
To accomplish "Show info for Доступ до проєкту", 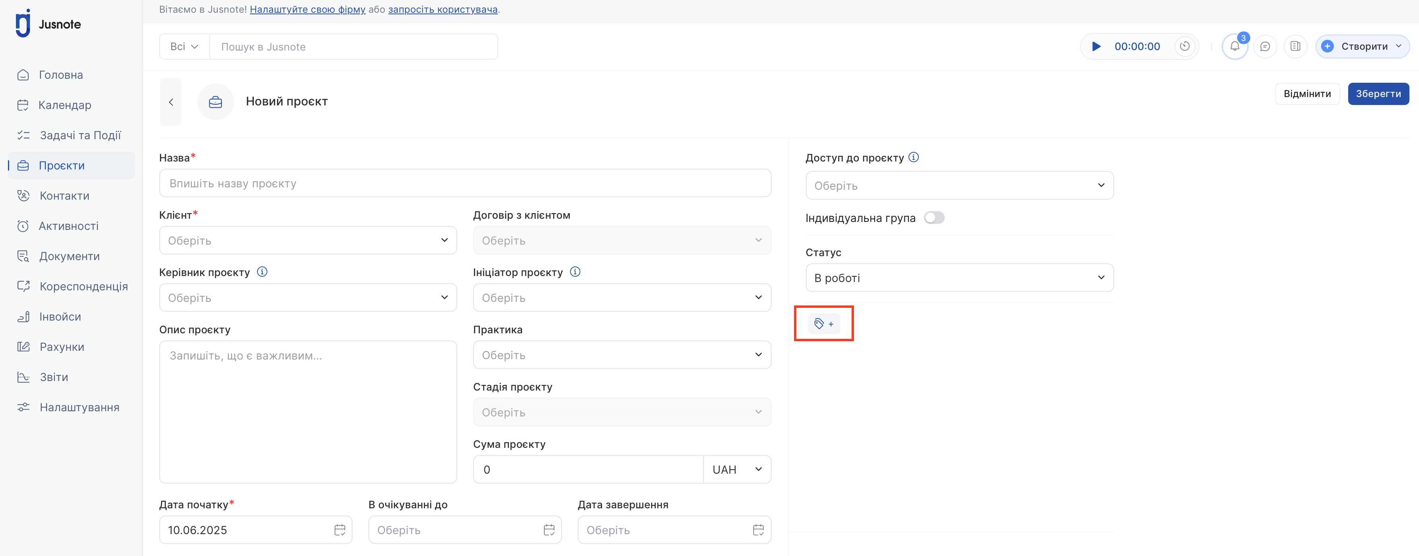I will tap(913, 157).
